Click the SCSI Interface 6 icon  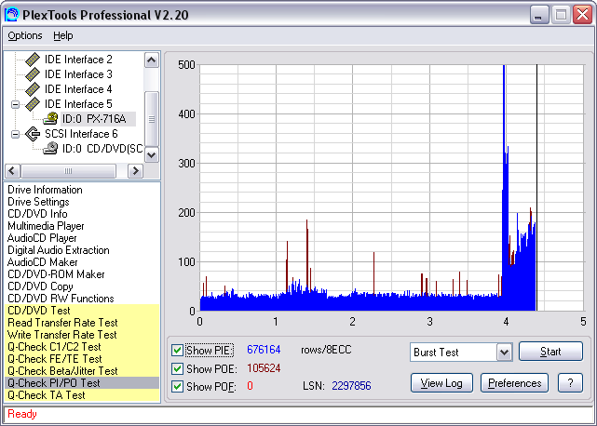pos(33,134)
